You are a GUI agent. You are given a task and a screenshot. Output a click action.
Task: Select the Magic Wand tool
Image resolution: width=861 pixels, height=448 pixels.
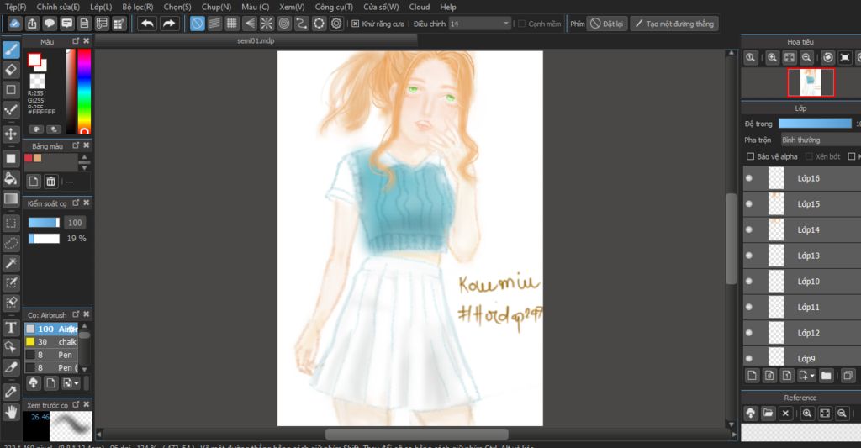11,263
